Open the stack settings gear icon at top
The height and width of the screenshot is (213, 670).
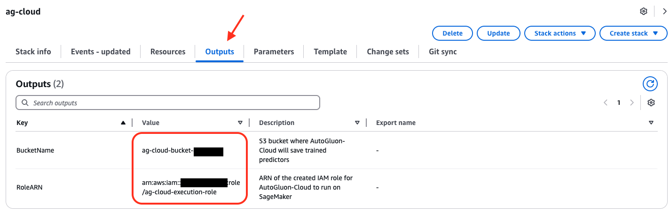pyautogui.click(x=644, y=11)
